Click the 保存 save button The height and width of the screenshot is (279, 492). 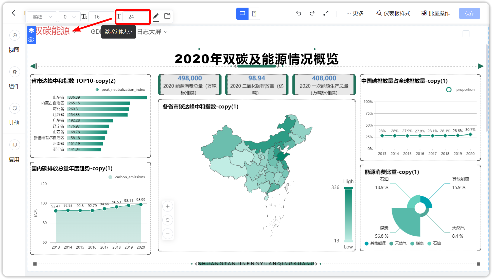pyautogui.click(x=469, y=13)
